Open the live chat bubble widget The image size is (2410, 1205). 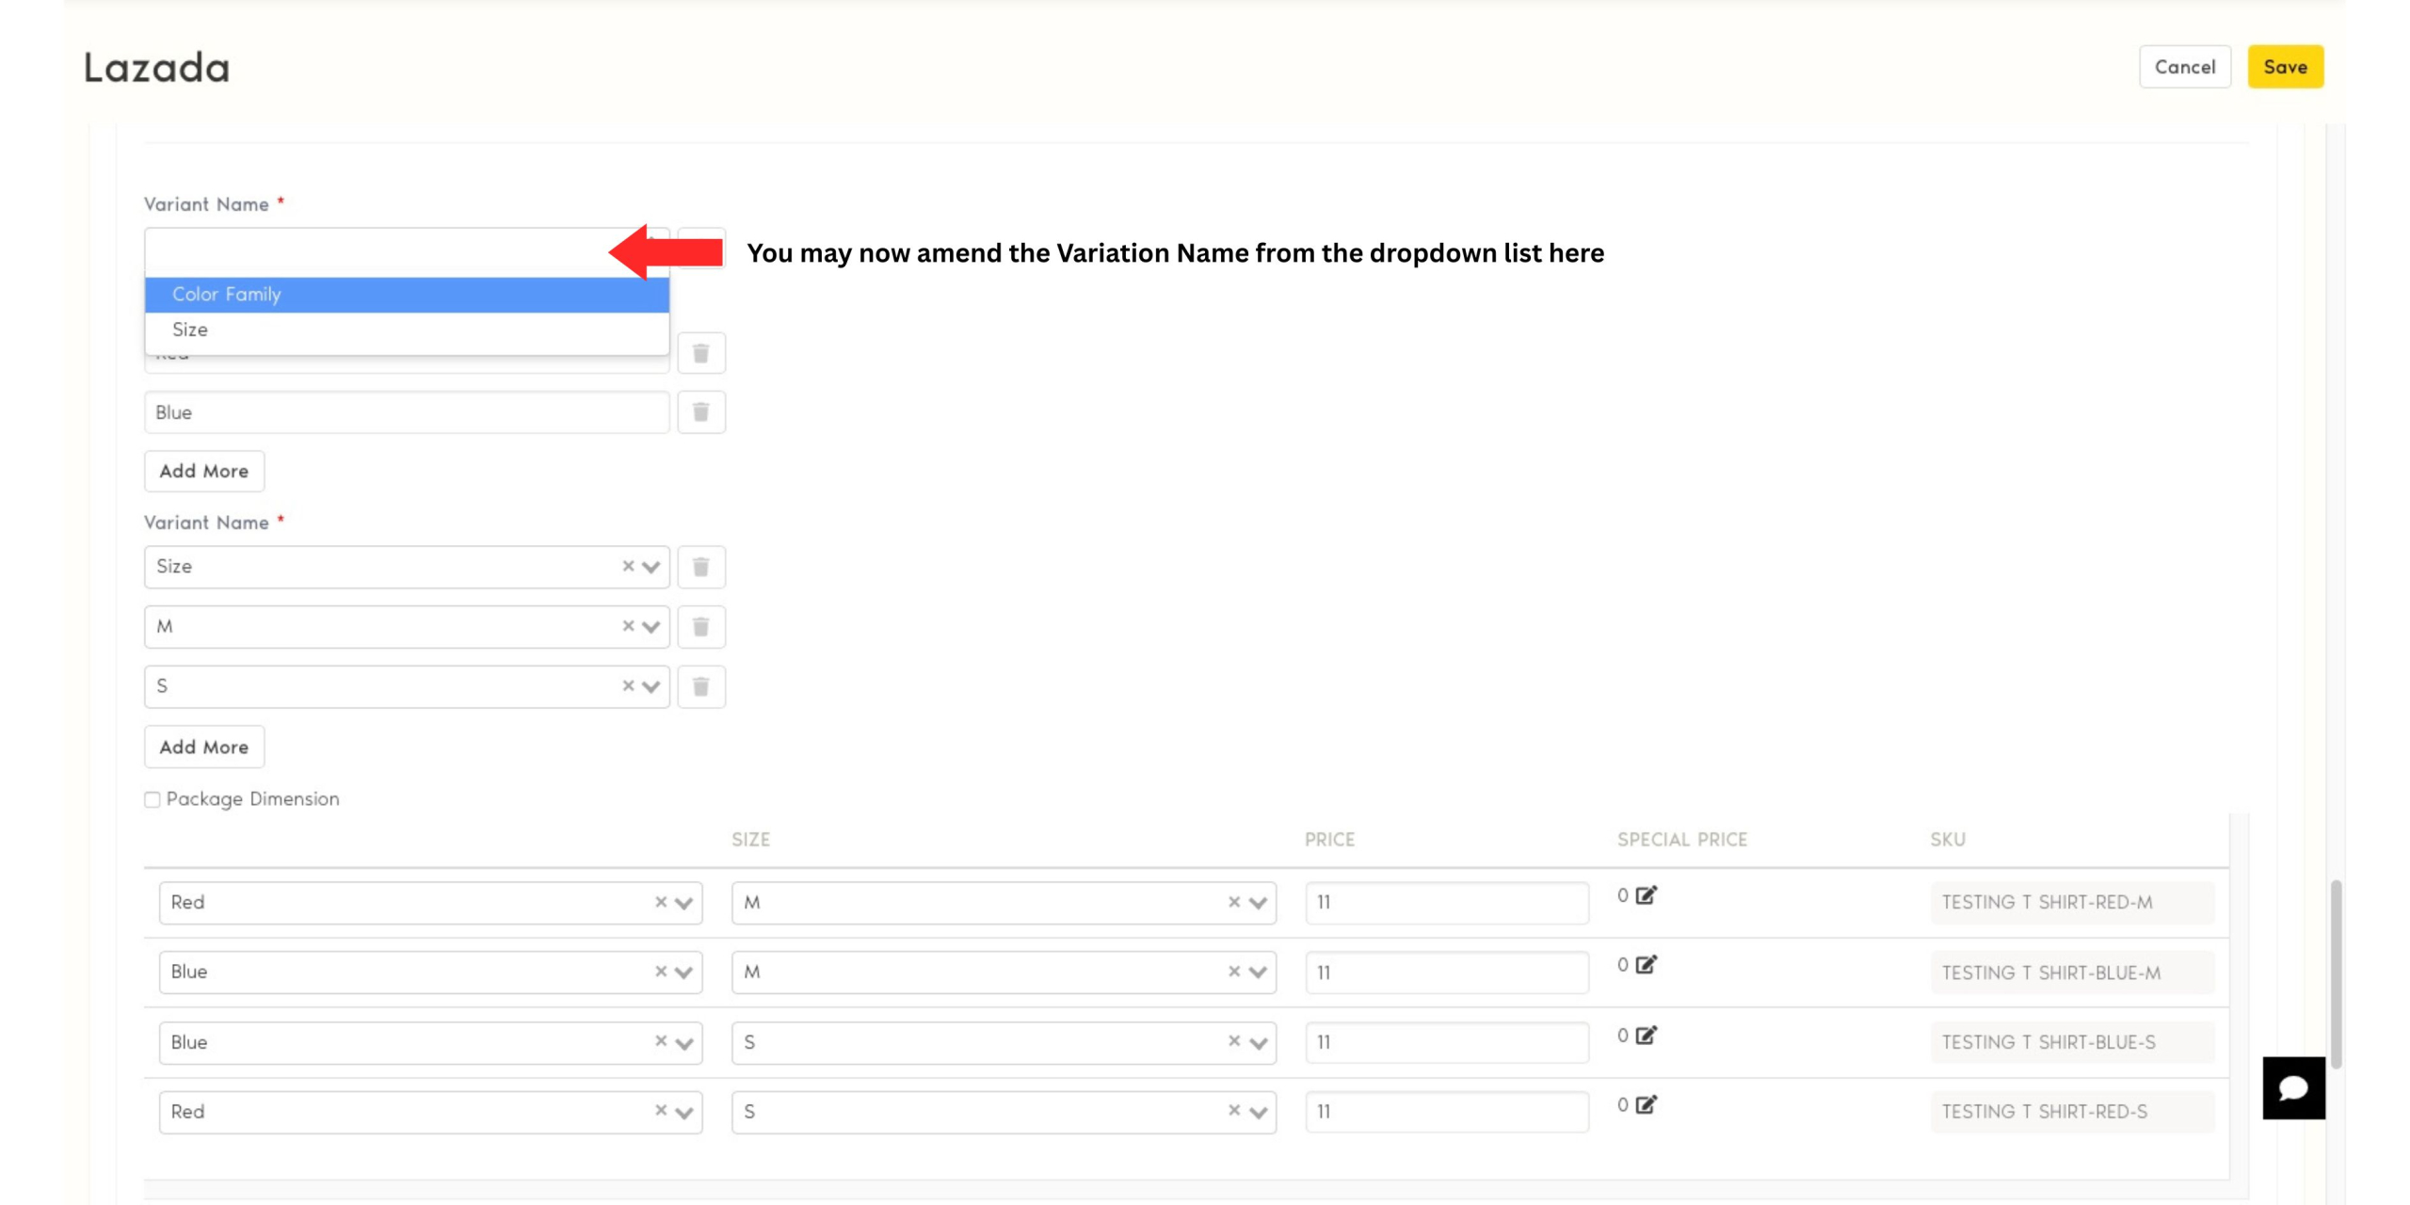[x=2293, y=1088]
